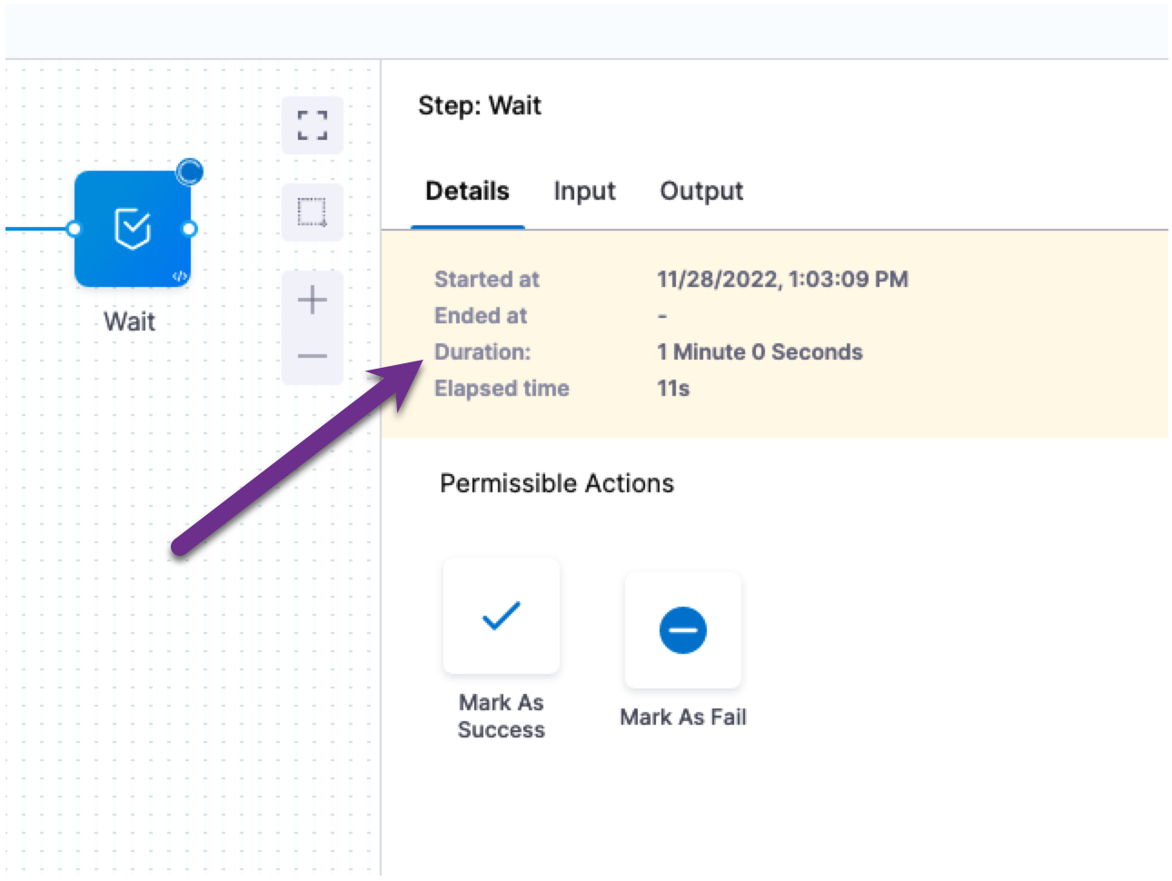The width and height of the screenshot is (1172, 881).
Task: Click the Wait label under the node
Action: [130, 322]
